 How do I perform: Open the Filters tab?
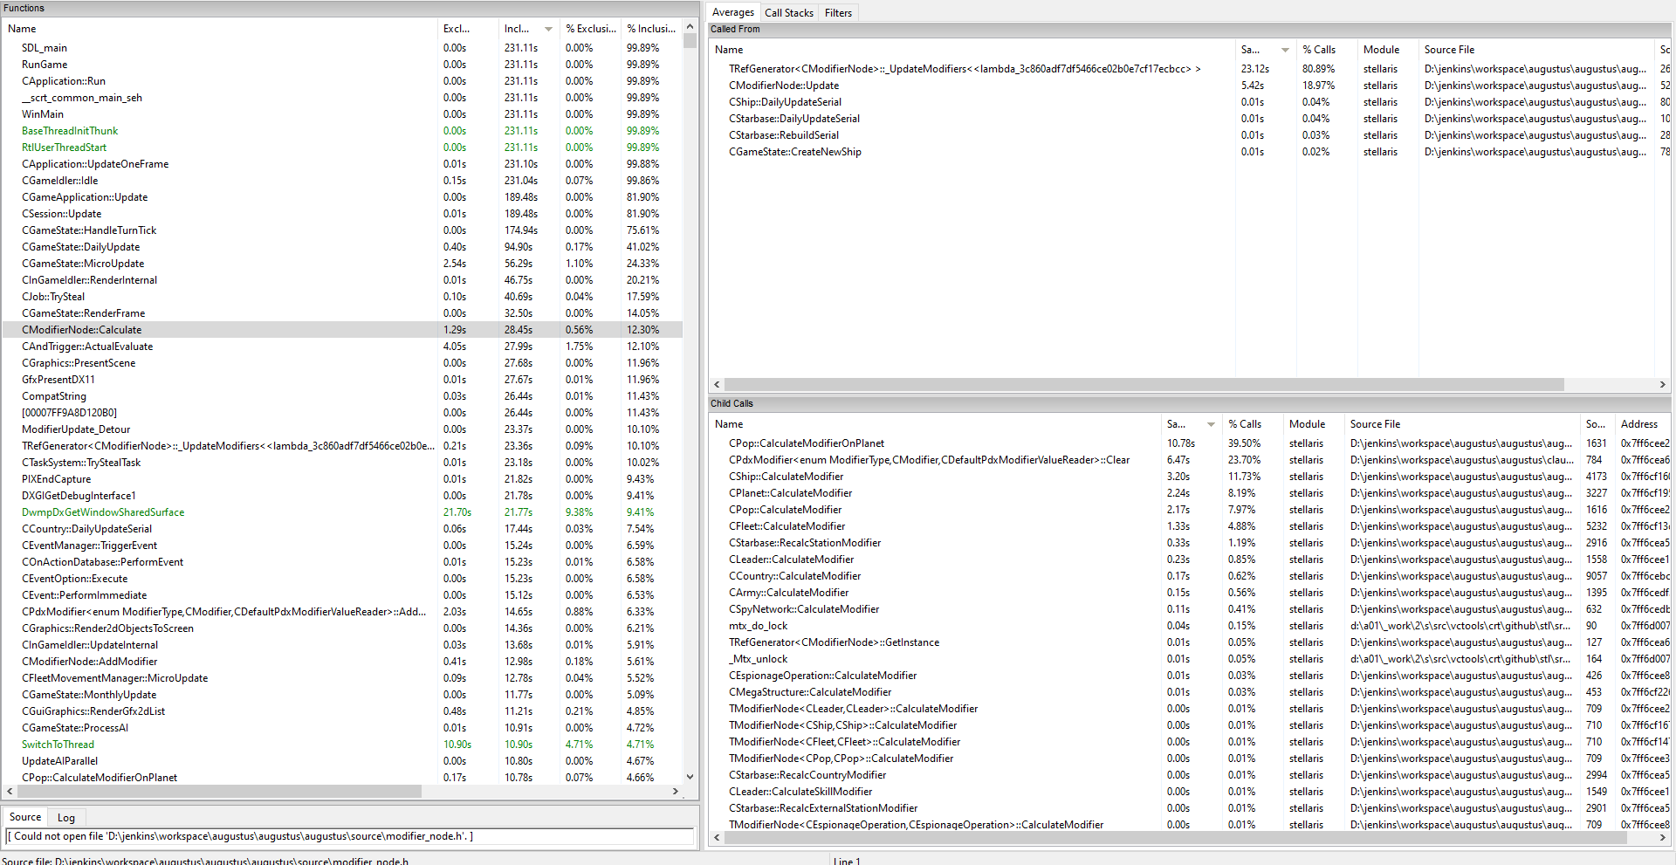pyautogui.click(x=837, y=12)
